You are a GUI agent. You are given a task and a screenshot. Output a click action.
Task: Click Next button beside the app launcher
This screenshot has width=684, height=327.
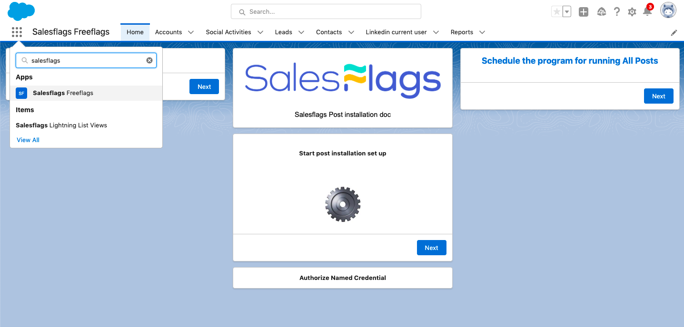click(204, 87)
